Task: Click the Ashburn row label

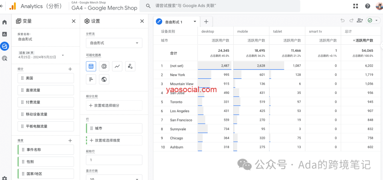Action: click(177, 147)
